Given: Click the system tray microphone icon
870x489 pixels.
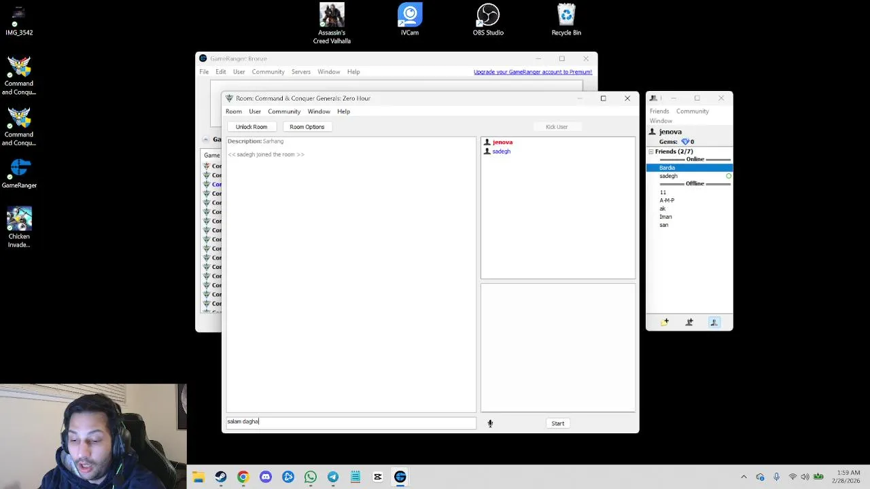Looking at the screenshot, I should pos(776,477).
